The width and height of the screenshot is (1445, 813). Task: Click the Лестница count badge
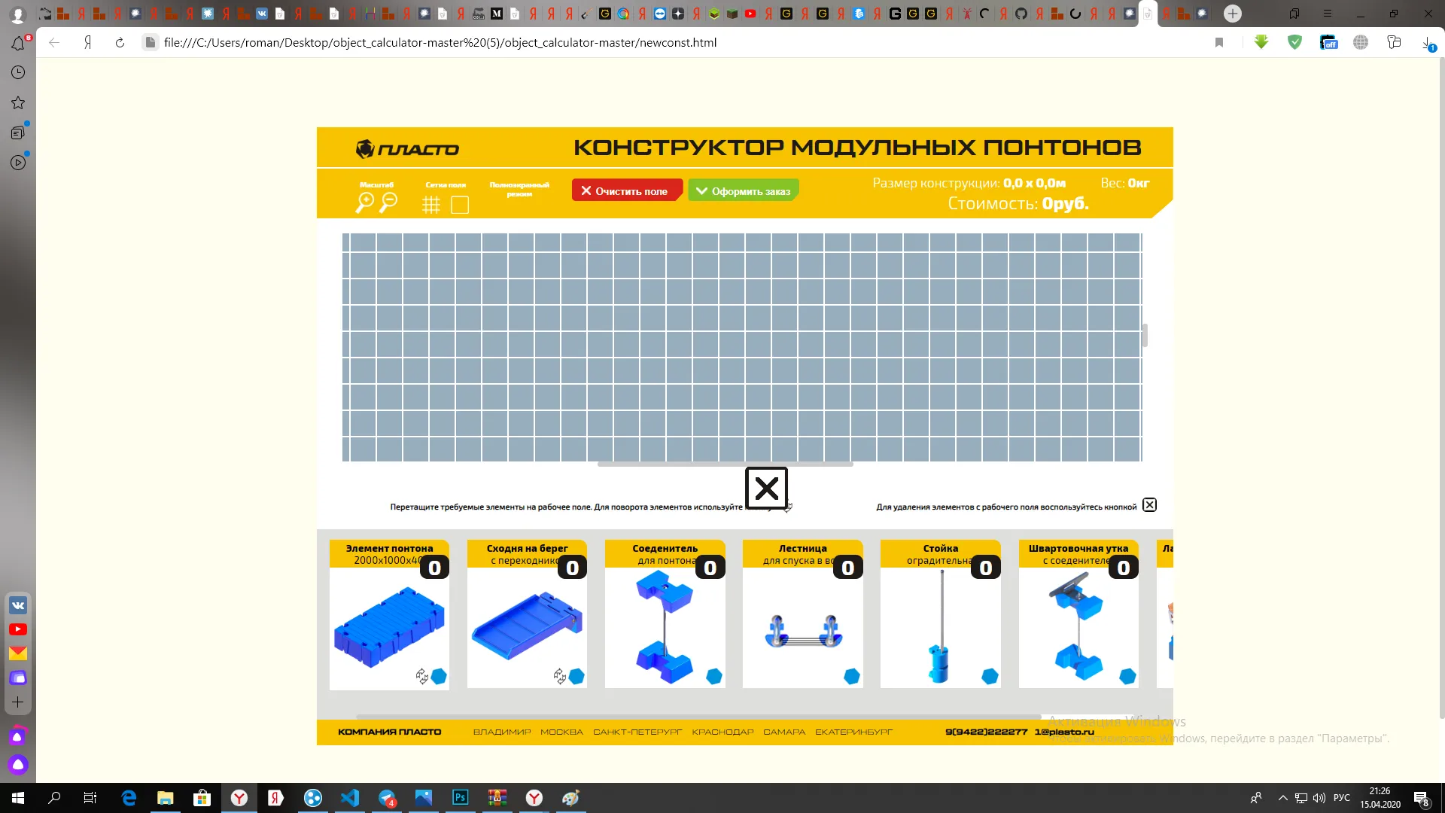point(847,568)
